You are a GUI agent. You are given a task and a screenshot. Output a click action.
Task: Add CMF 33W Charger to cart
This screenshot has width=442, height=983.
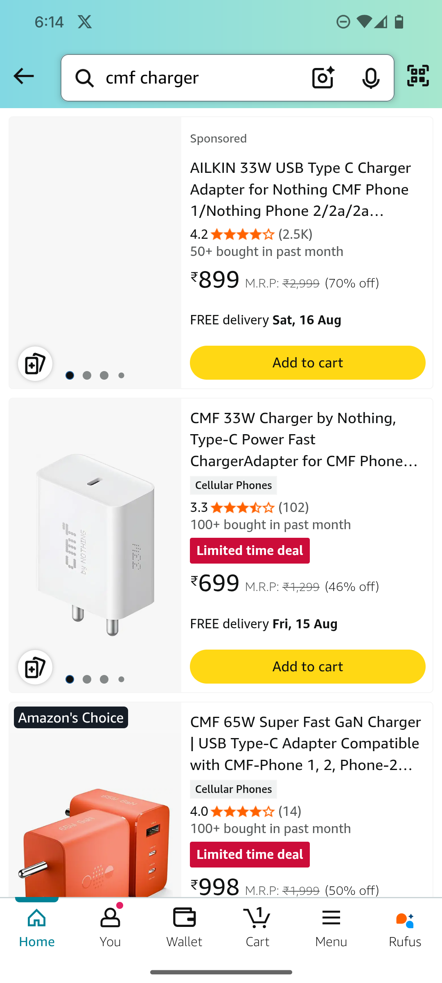[307, 667]
